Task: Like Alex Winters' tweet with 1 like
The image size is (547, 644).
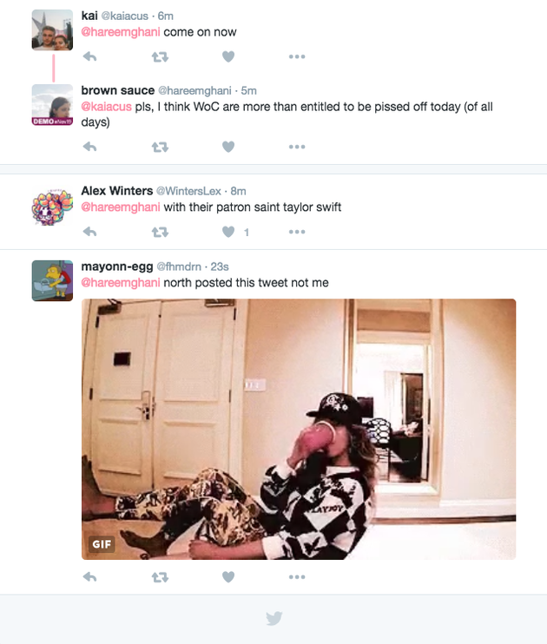Action: coord(228,232)
